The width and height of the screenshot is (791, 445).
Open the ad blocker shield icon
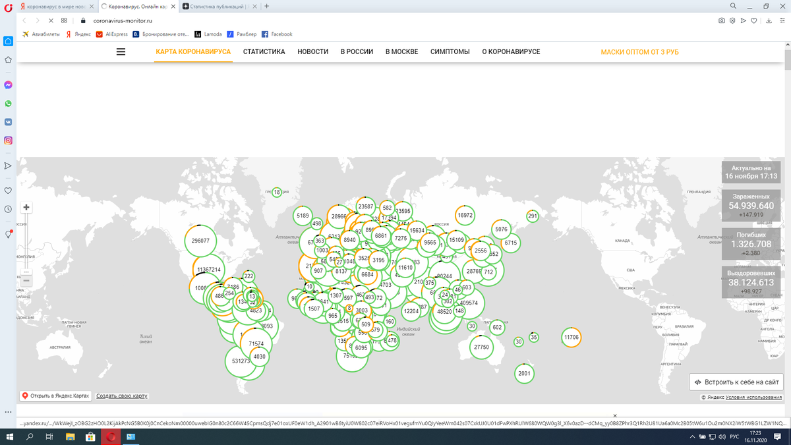tap(732, 20)
